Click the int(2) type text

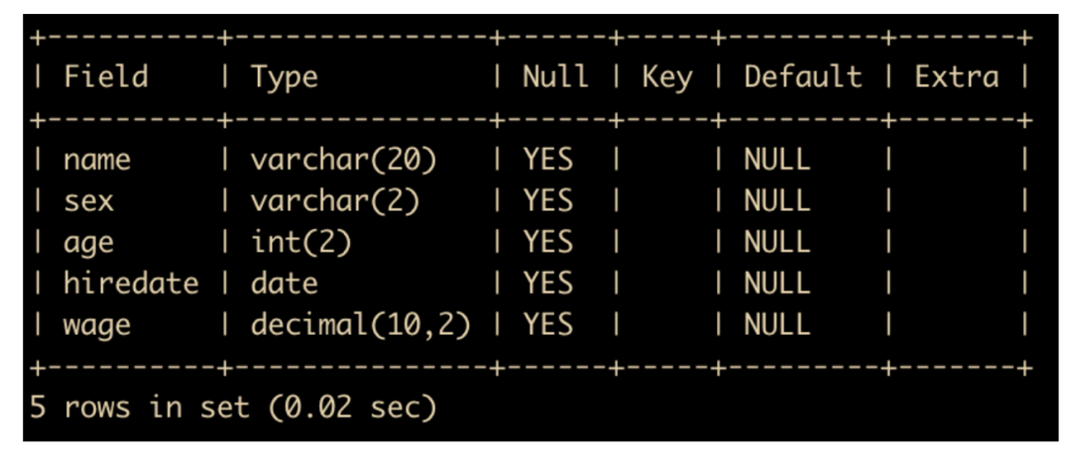[x=301, y=243]
